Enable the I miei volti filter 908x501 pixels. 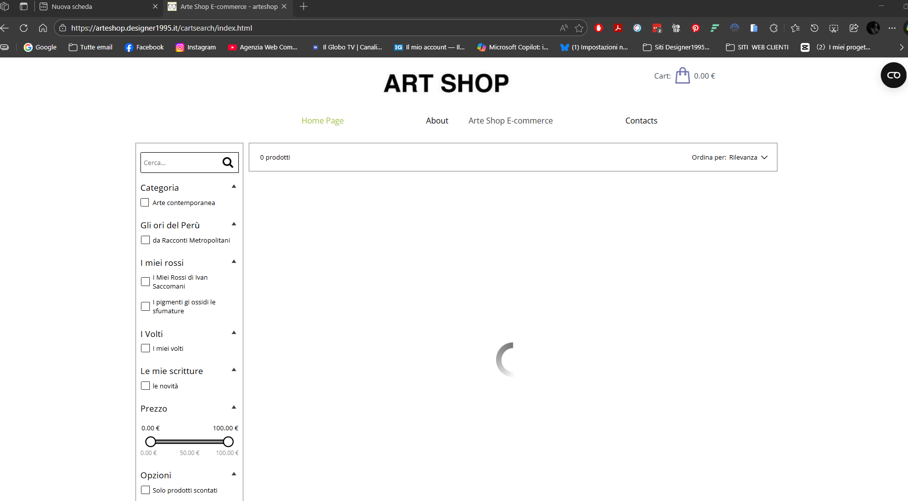tap(145, 348)
